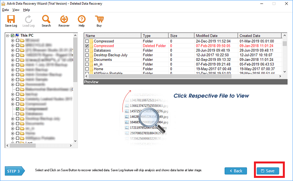Select the Databases folder name
The width and height of the screenshot is (293, 181).
pos(102,50)
